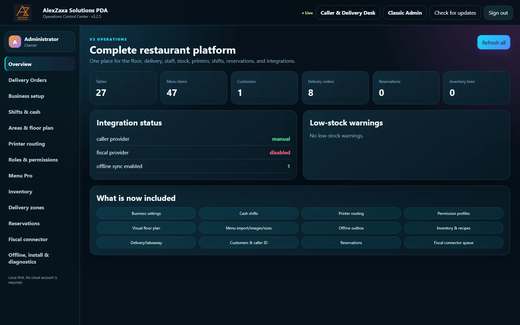Click the Permission profiles pill

454,213
